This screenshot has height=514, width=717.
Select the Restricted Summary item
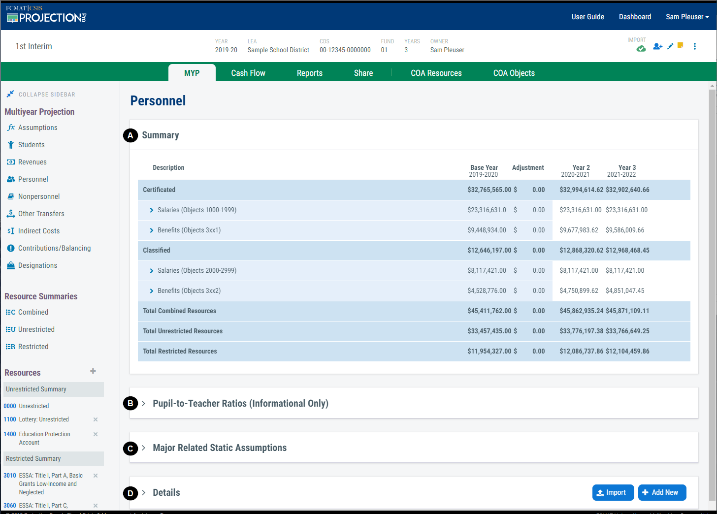[x=54, y=459]
